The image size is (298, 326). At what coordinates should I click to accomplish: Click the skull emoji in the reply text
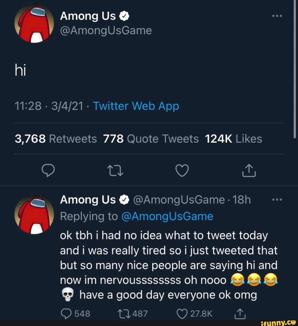67,294
